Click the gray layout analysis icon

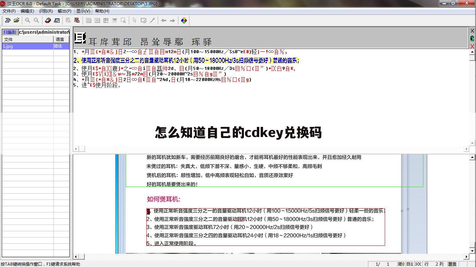[x=68, y=21]
